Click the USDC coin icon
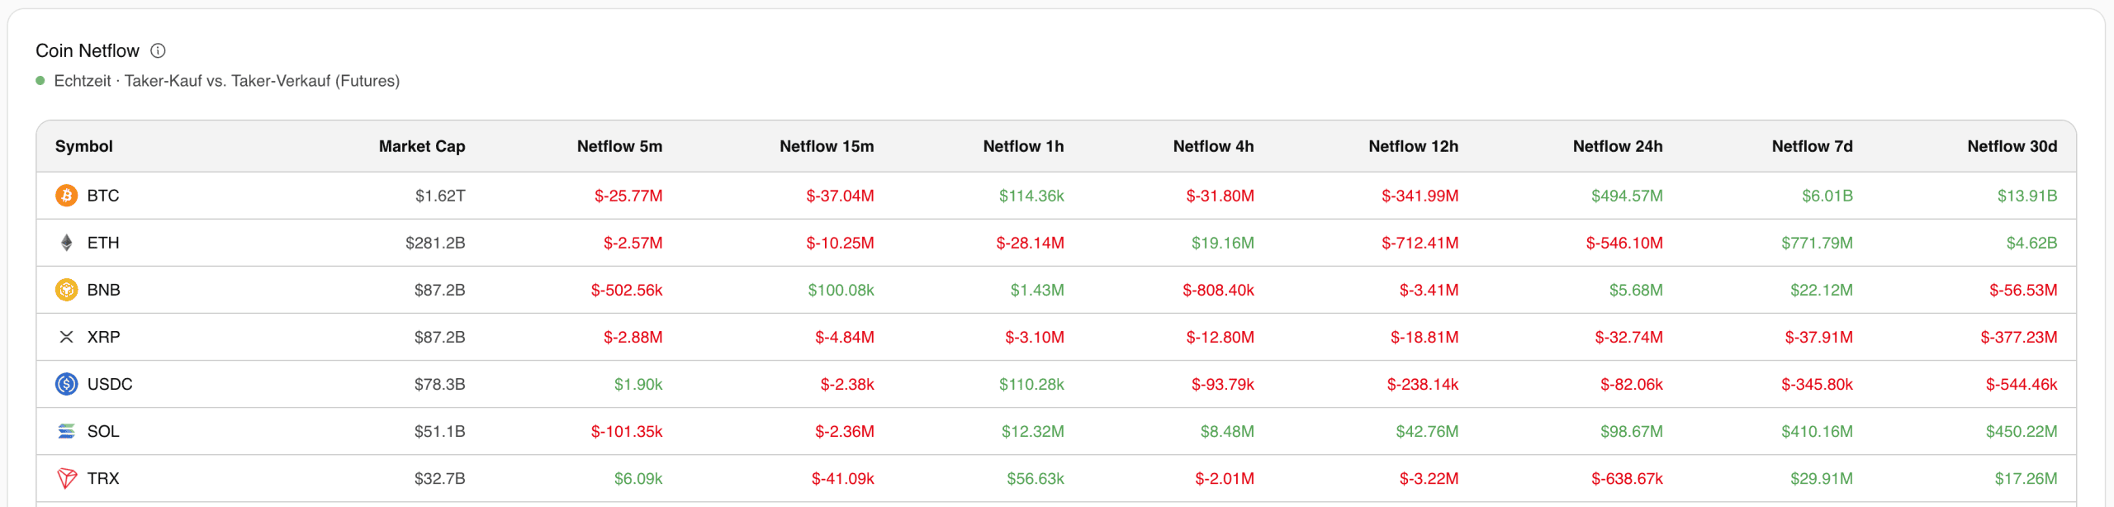 [66, 384]
